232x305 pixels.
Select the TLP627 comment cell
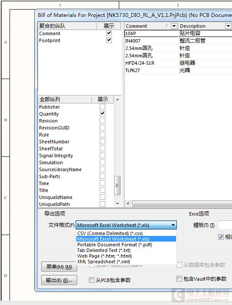click(151, 70)
